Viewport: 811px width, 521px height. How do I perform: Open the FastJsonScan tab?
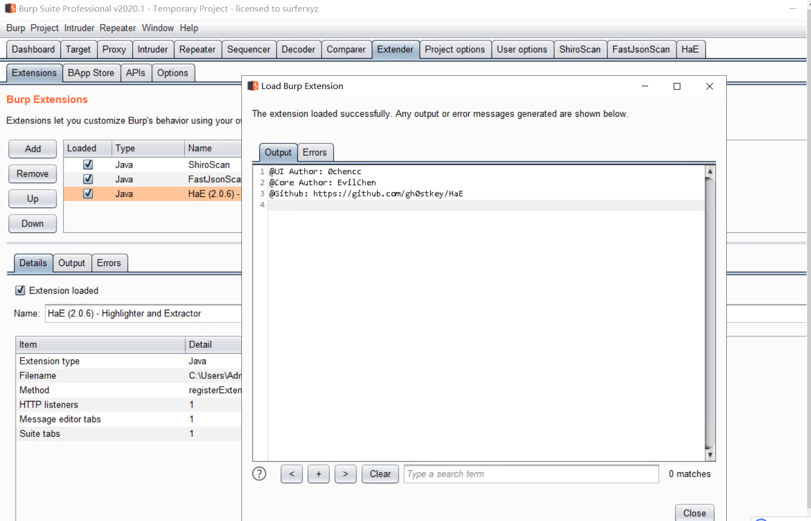coord(641,49)
